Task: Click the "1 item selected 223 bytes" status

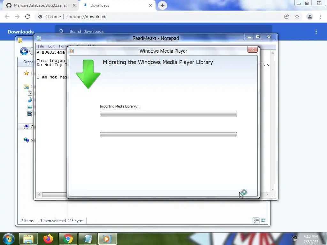Action: pyautogui.click(x=62, y=221)
